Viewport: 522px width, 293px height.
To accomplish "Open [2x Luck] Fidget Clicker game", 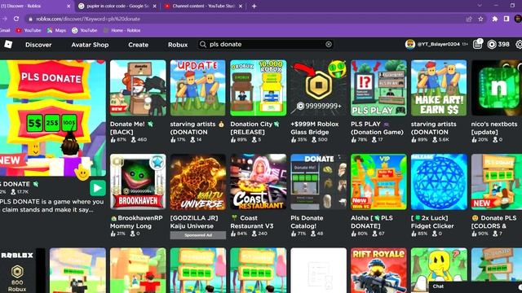I will click(x=439, y=181).
